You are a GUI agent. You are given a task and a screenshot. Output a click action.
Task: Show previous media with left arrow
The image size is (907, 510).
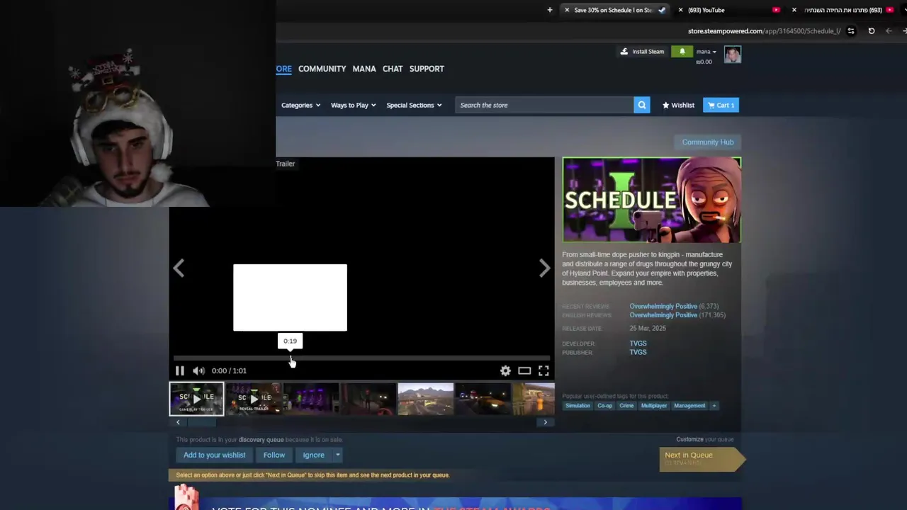pyautogui.click(x=179, y=268)
